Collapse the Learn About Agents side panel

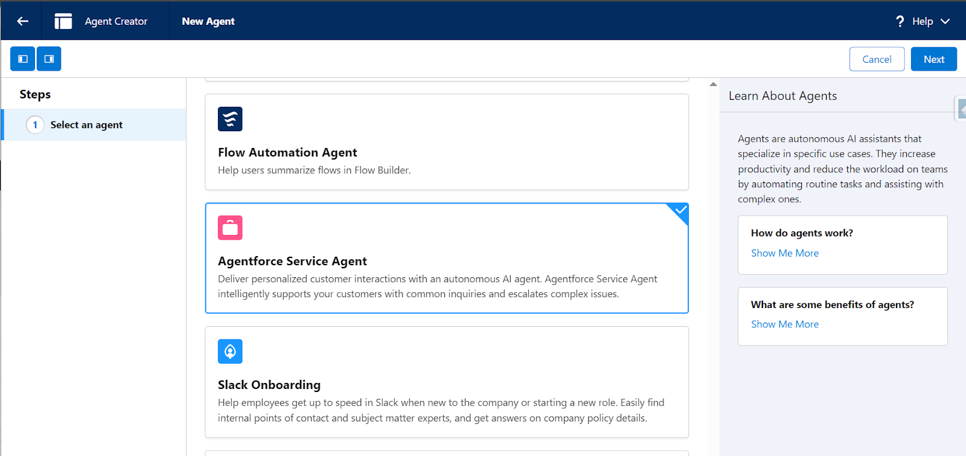point(961,109)
